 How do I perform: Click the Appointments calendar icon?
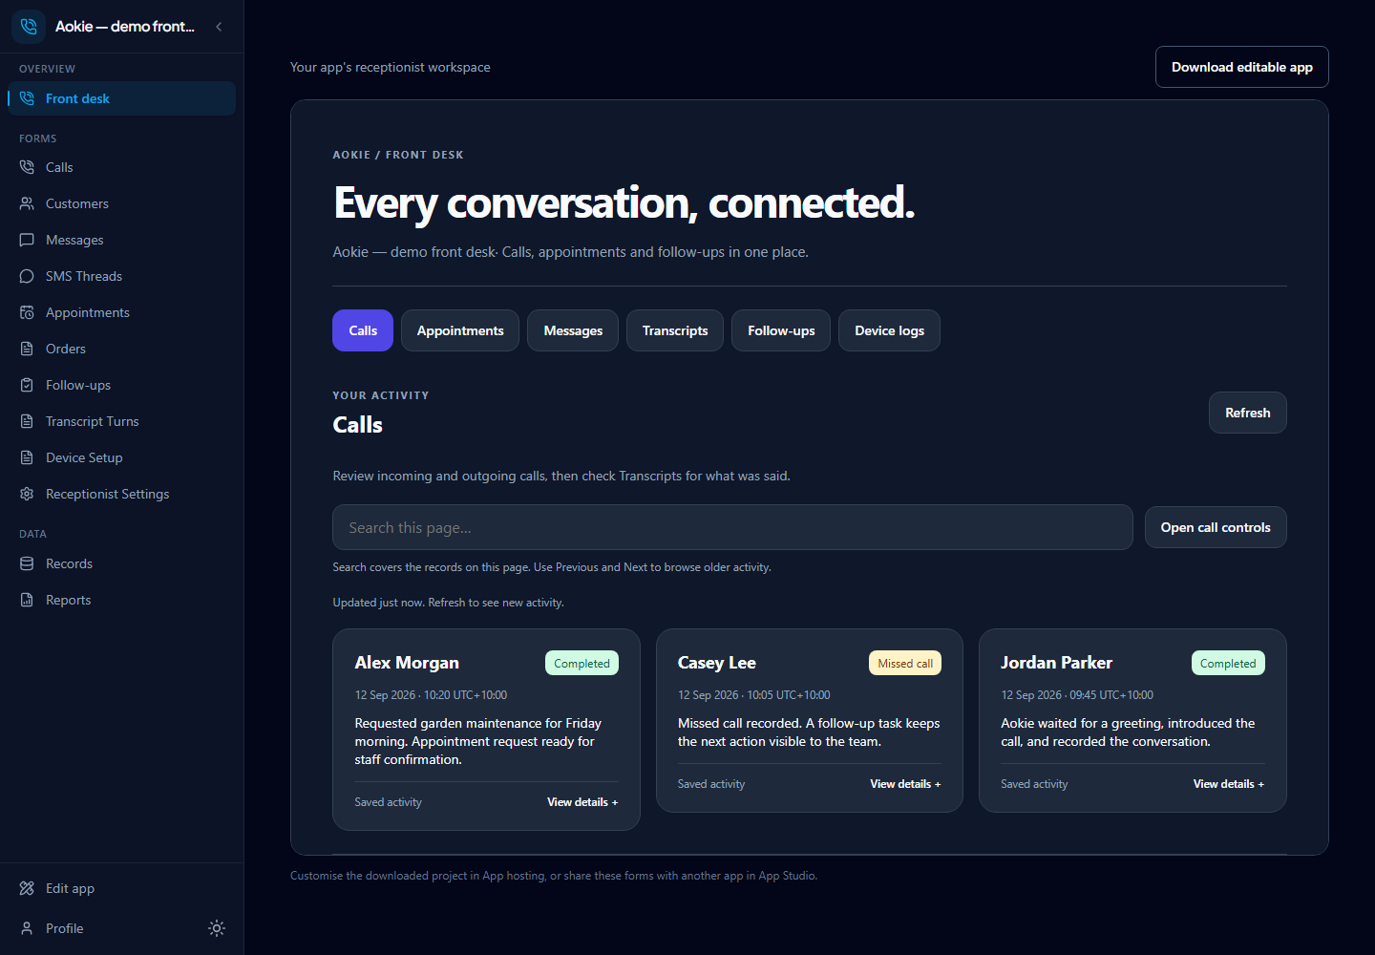tap(27, 312)
